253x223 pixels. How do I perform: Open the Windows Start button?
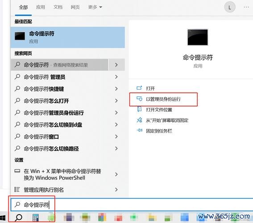pyautogui.click(x=3, y=218)
